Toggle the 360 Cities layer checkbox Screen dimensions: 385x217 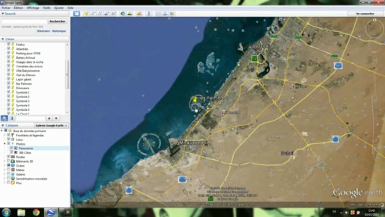coord(12,153)
